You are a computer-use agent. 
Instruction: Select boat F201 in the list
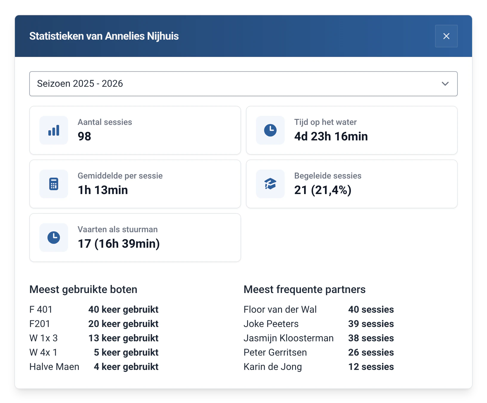point(40,324)
